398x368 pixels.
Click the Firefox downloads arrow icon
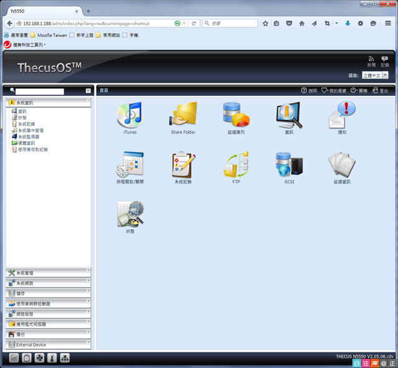coord(348,24)
